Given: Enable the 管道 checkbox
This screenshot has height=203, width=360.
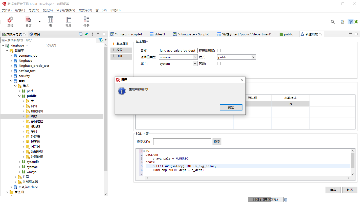Looking at the screenshot, I should tap(219, 64).
